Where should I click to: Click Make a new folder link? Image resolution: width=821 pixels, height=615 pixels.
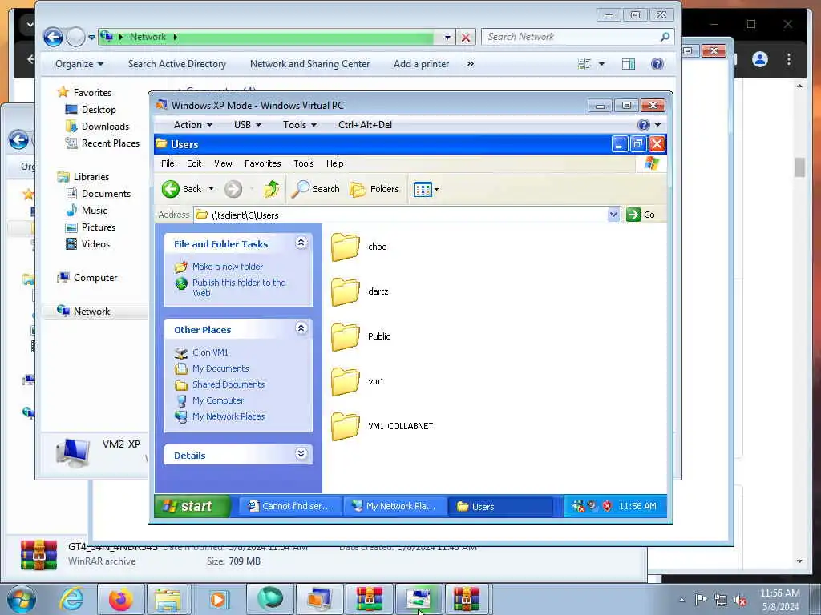pyautogui.click(x=227, y=267)
